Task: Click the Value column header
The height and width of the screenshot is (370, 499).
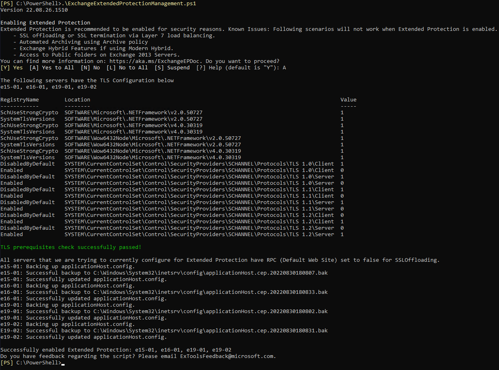Action: [348, 100]
